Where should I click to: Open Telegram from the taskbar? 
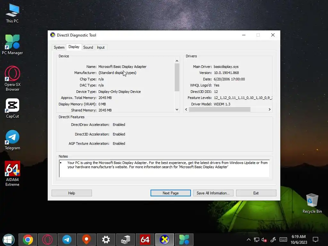click(x=67, y=240)
